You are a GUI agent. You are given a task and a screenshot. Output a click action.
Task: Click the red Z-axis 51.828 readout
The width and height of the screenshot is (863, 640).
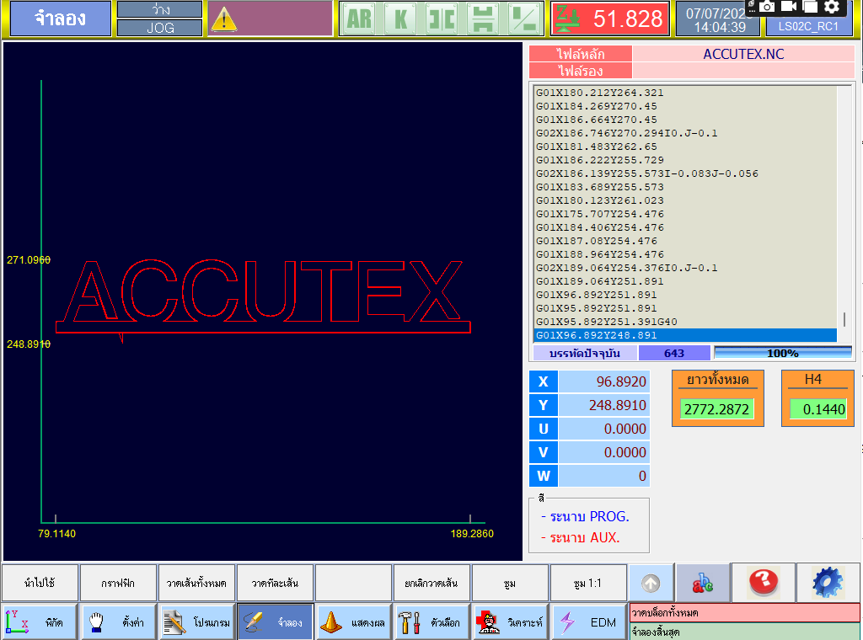(x=610, y=19)
